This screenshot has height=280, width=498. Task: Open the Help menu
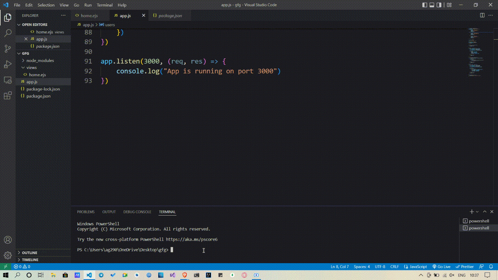pyautogui.click(x=122, y=5)
